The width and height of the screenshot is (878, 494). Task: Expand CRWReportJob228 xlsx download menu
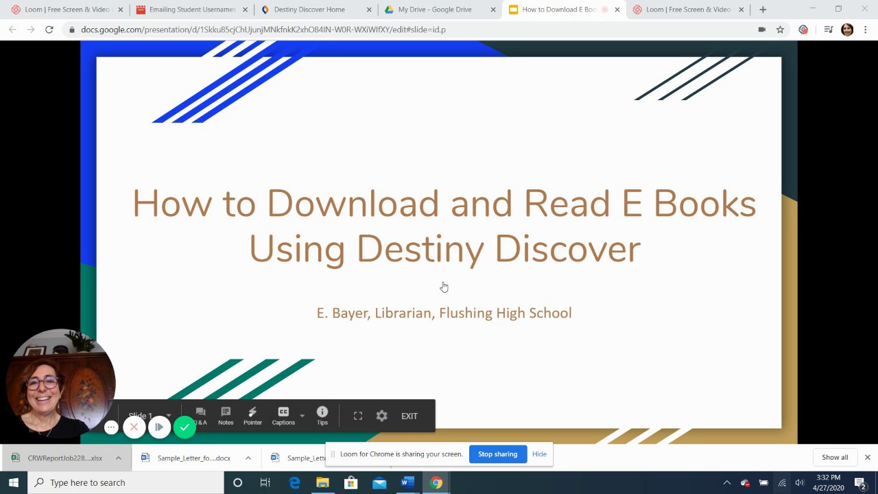pyautogui.click(x=118, y=458)
